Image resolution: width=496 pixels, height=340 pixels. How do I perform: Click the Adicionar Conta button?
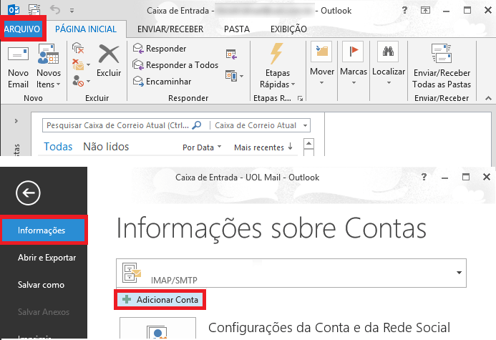(x=160, y=299)
